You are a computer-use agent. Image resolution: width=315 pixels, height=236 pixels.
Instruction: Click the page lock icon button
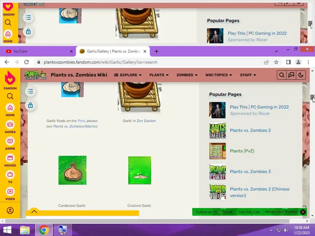(x=30, y=105)
